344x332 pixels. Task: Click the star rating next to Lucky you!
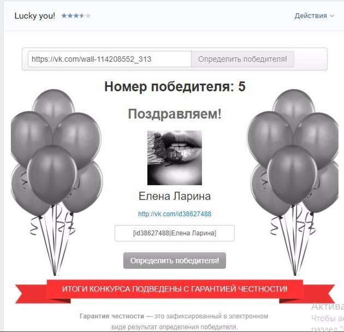click(76, 16)
